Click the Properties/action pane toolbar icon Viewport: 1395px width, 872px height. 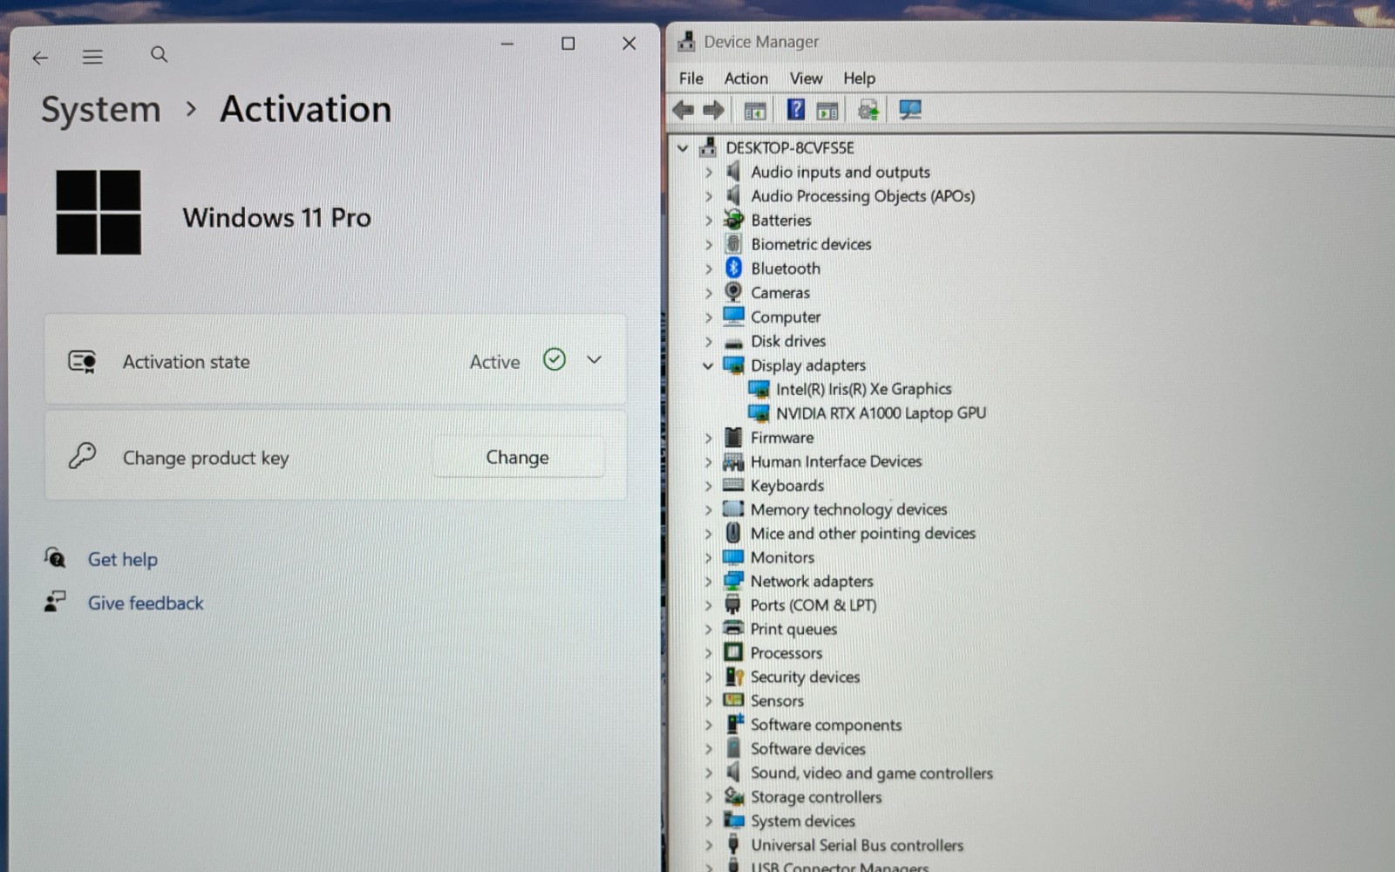coord(827,111)
